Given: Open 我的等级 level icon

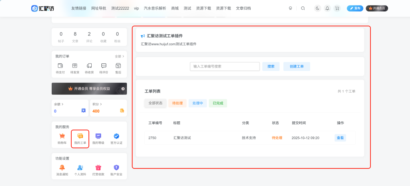Looking at the screenshot, I should tap(98, 138).
